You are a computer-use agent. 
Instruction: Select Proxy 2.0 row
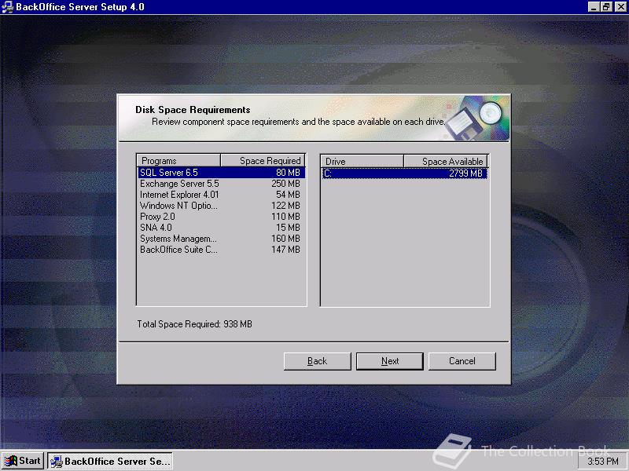tap(222, 217)
